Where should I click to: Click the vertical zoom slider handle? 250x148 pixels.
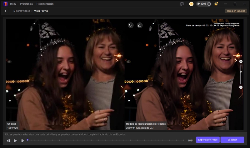pos(241,72)
